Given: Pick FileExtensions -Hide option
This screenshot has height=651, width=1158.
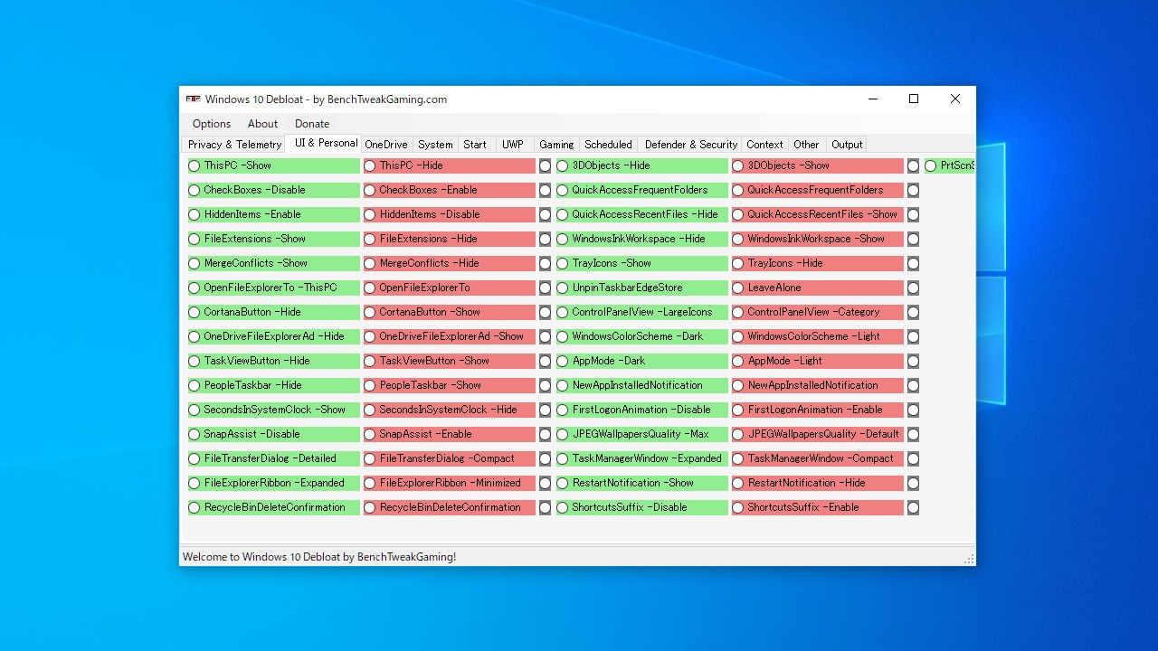Looking at the screenshot, I should (449, 240).
